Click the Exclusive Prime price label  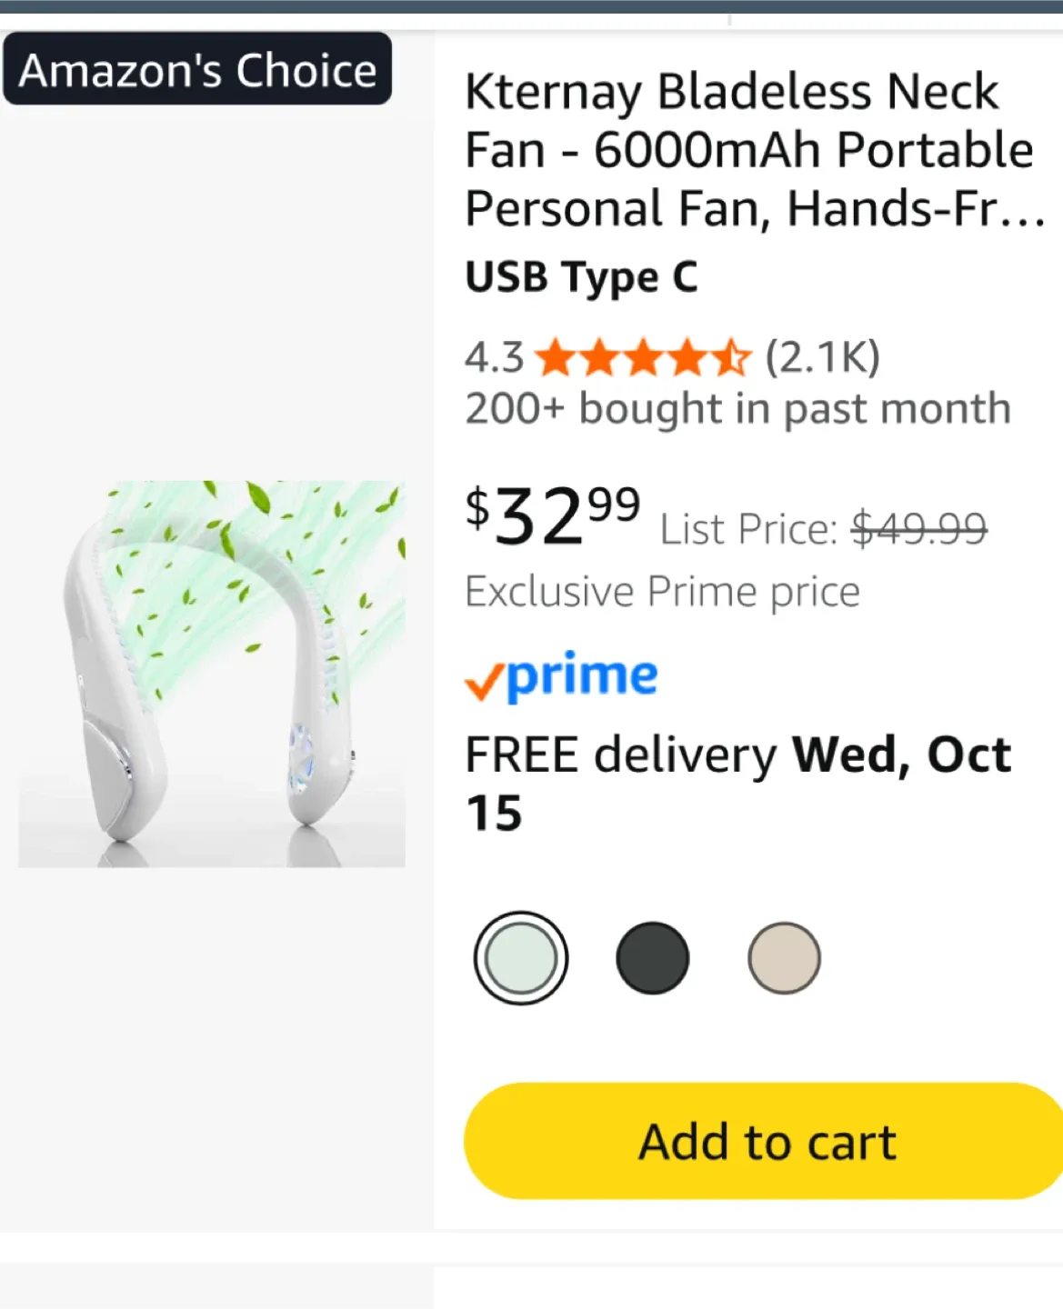(662, 592)
